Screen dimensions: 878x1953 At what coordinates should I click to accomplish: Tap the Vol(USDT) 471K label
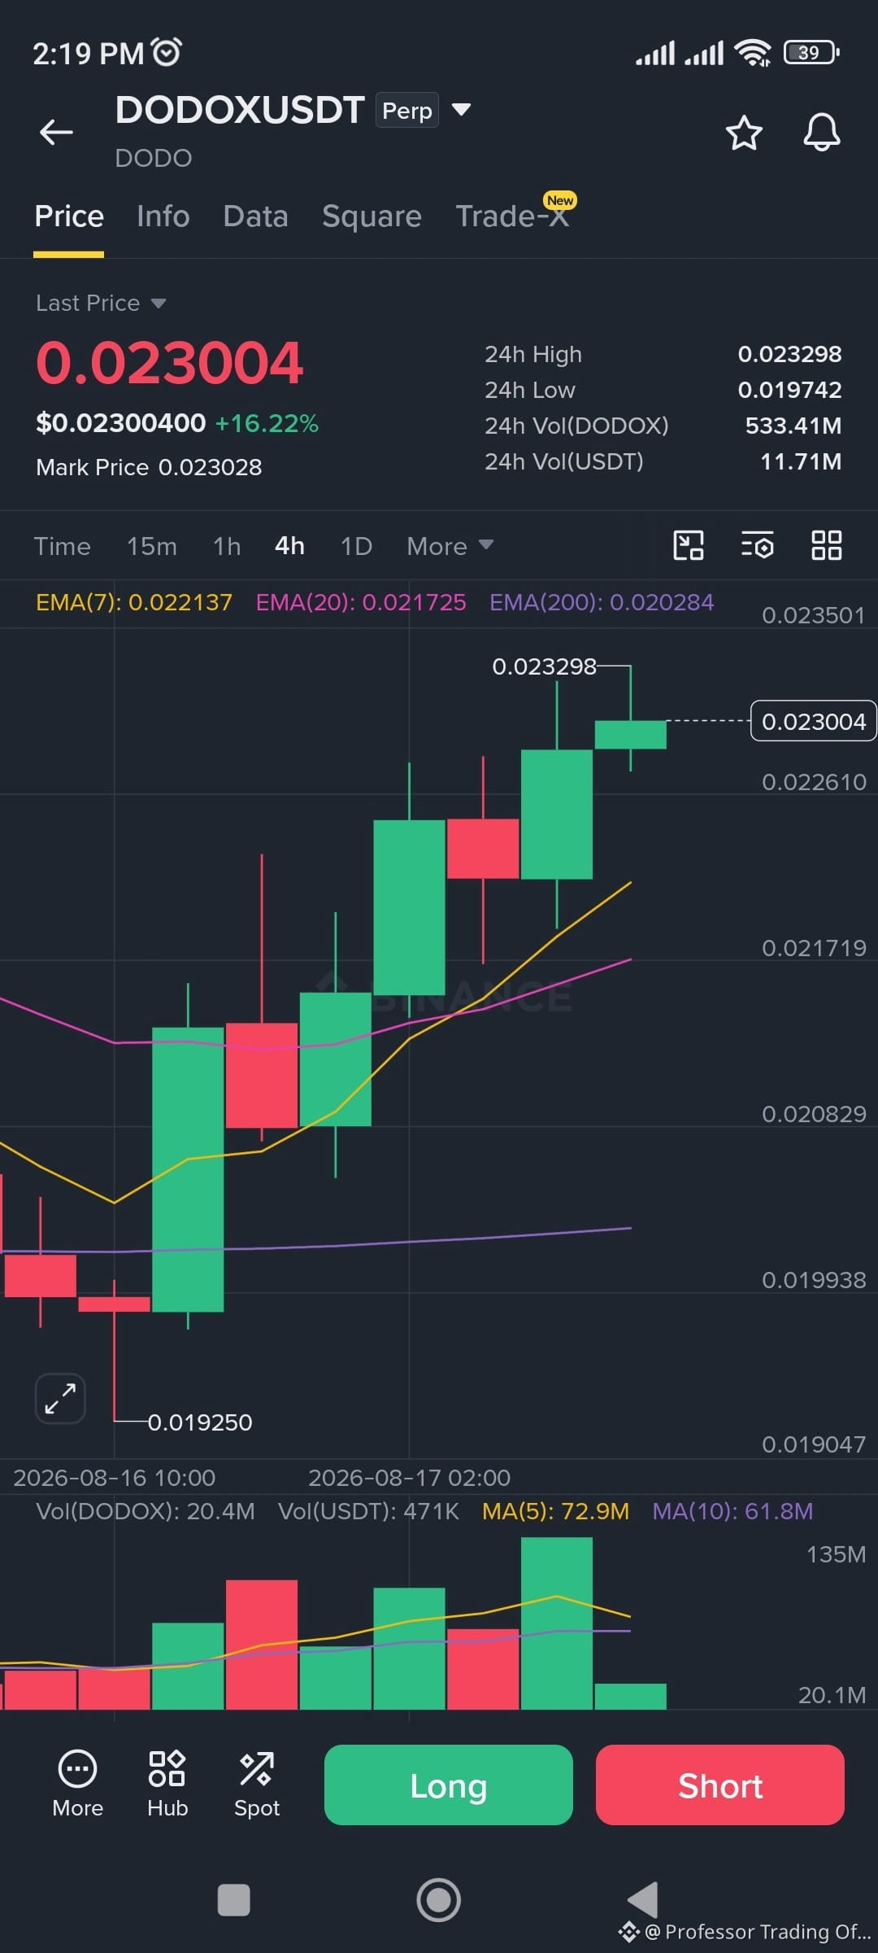click(x=368, y=1511)
